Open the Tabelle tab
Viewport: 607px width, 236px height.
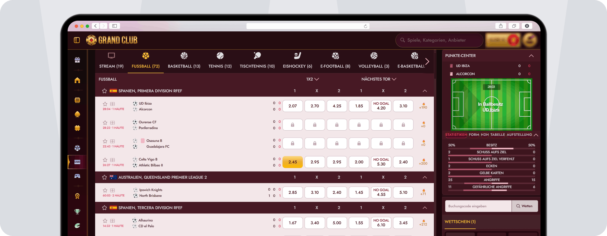[x=498, y=135]
